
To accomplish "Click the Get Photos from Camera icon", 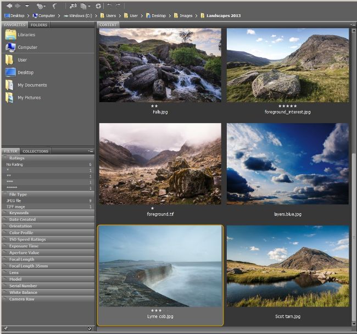I will coord(73,5).
